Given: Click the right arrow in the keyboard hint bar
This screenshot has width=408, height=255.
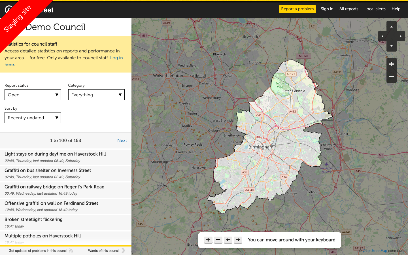Looking at the screenshot, I should (x=238, y=240).
